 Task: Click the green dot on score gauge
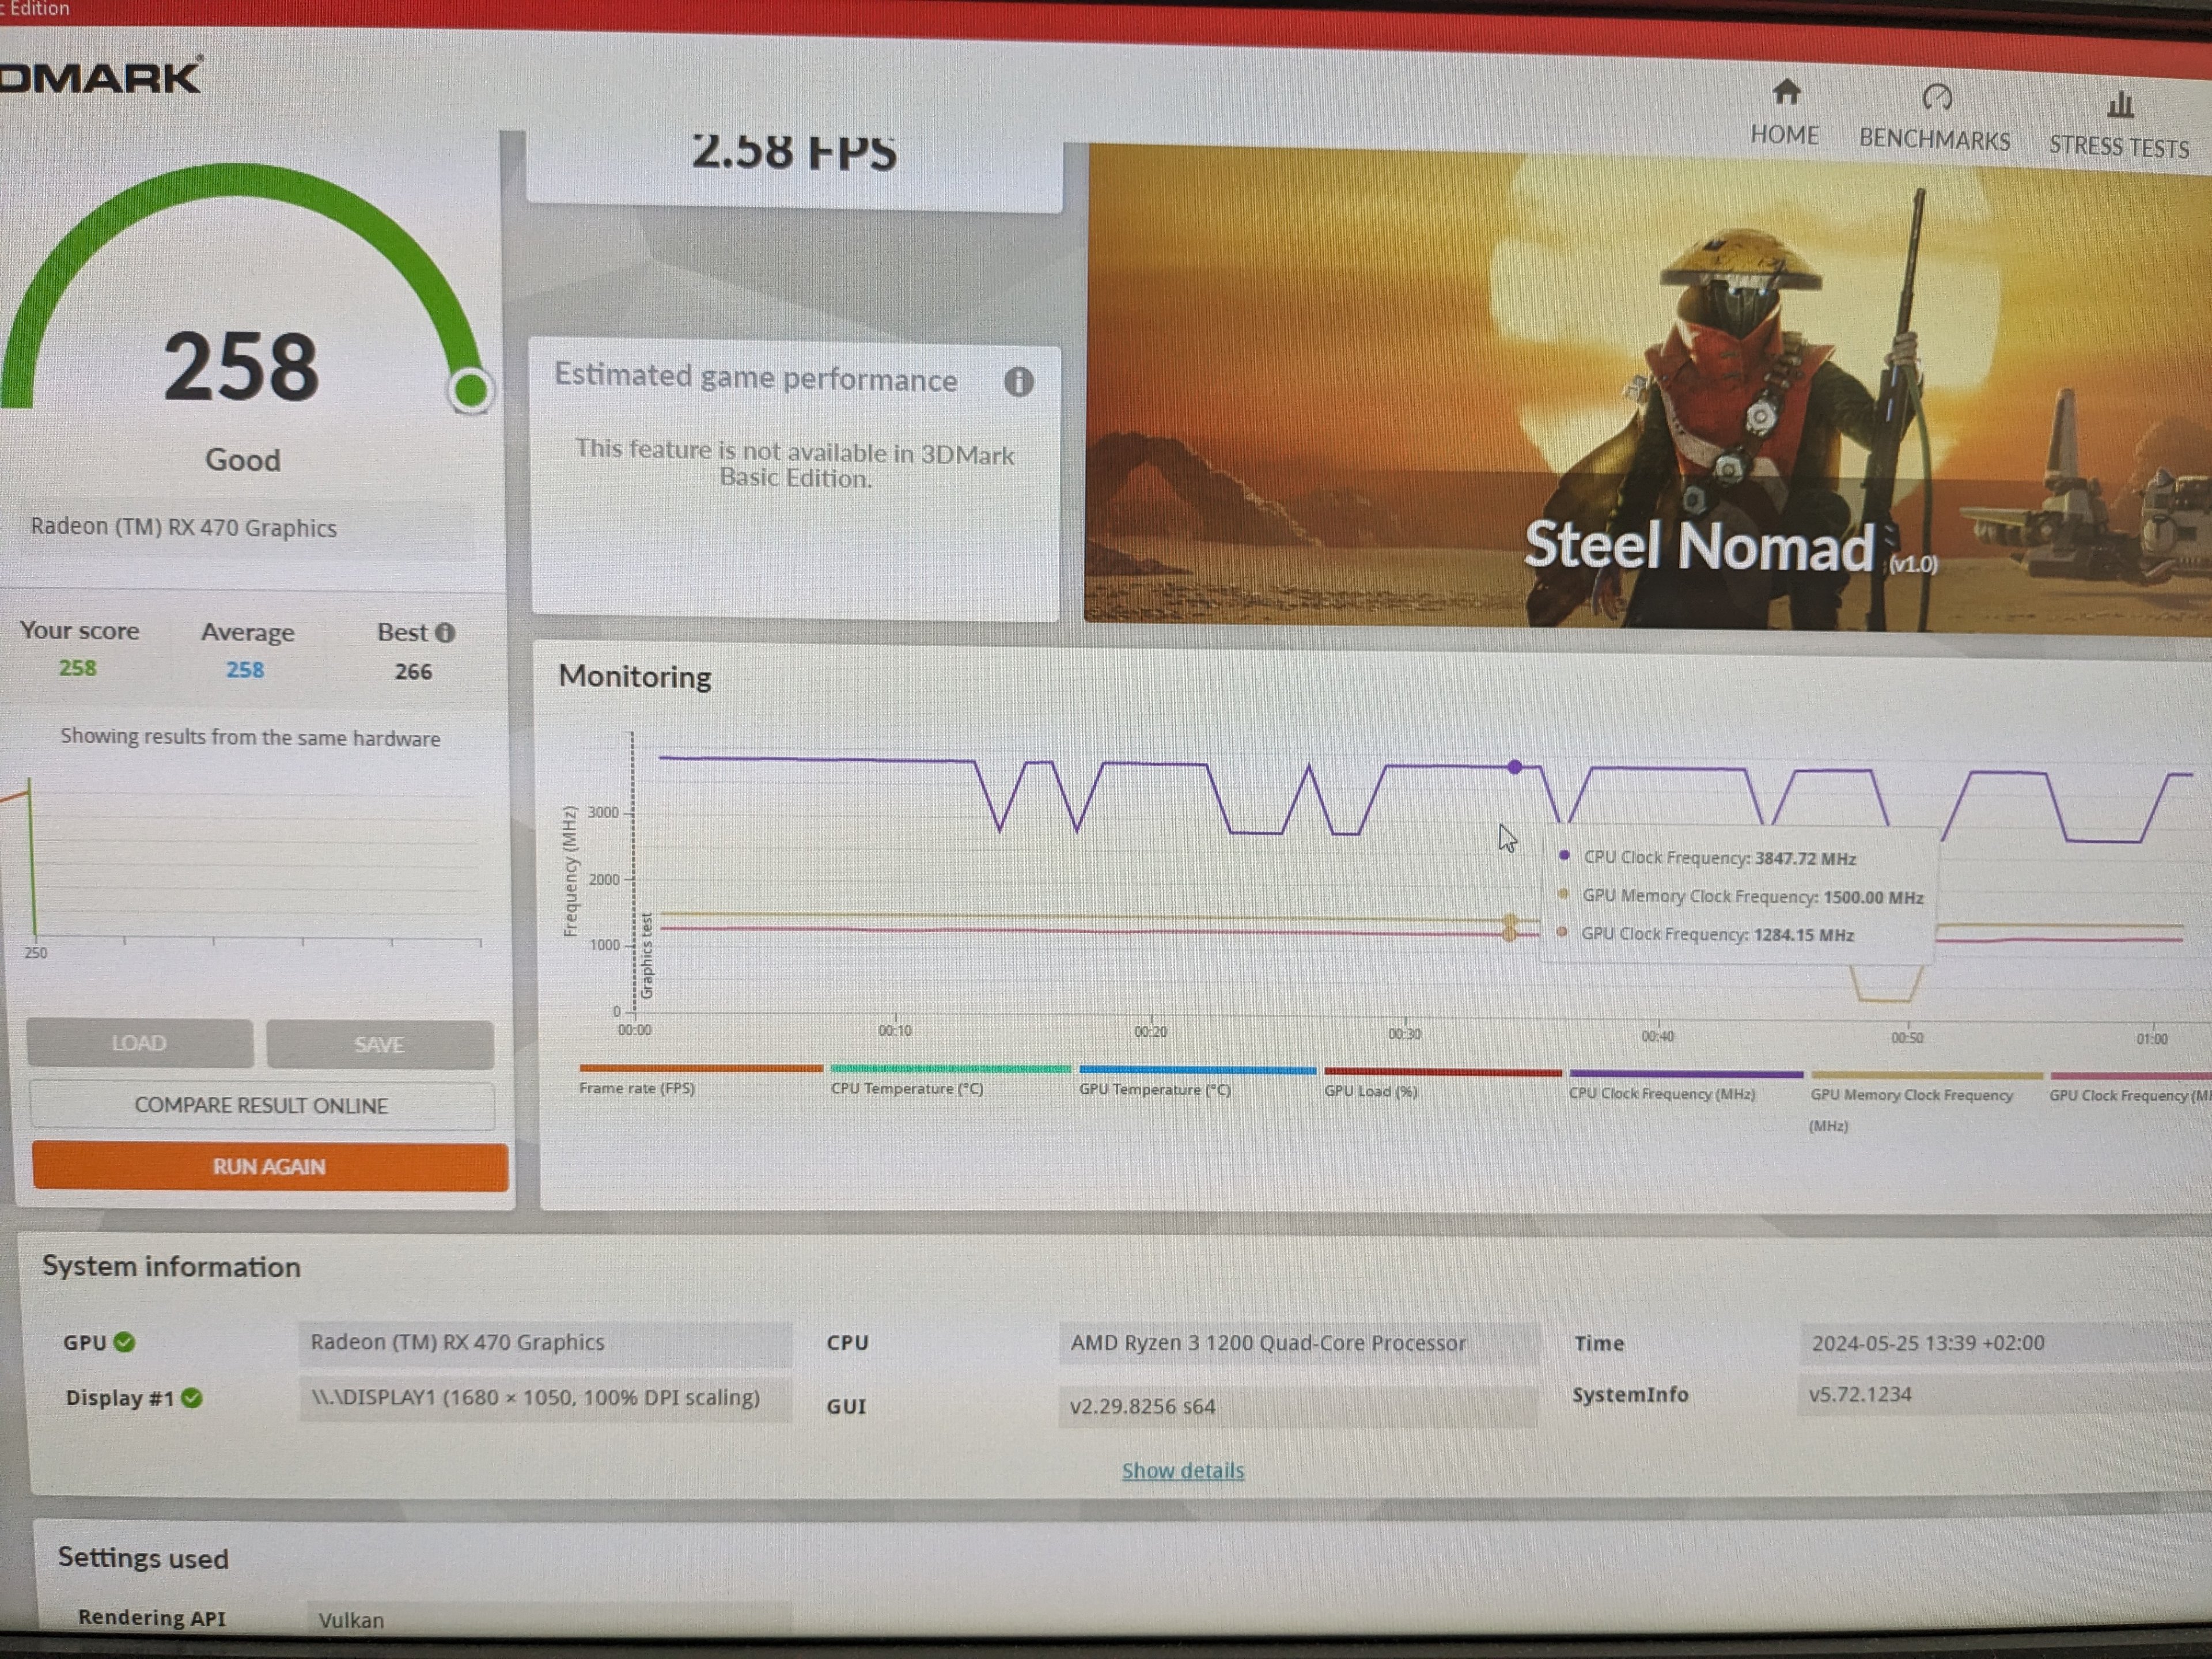click(470, 390)
